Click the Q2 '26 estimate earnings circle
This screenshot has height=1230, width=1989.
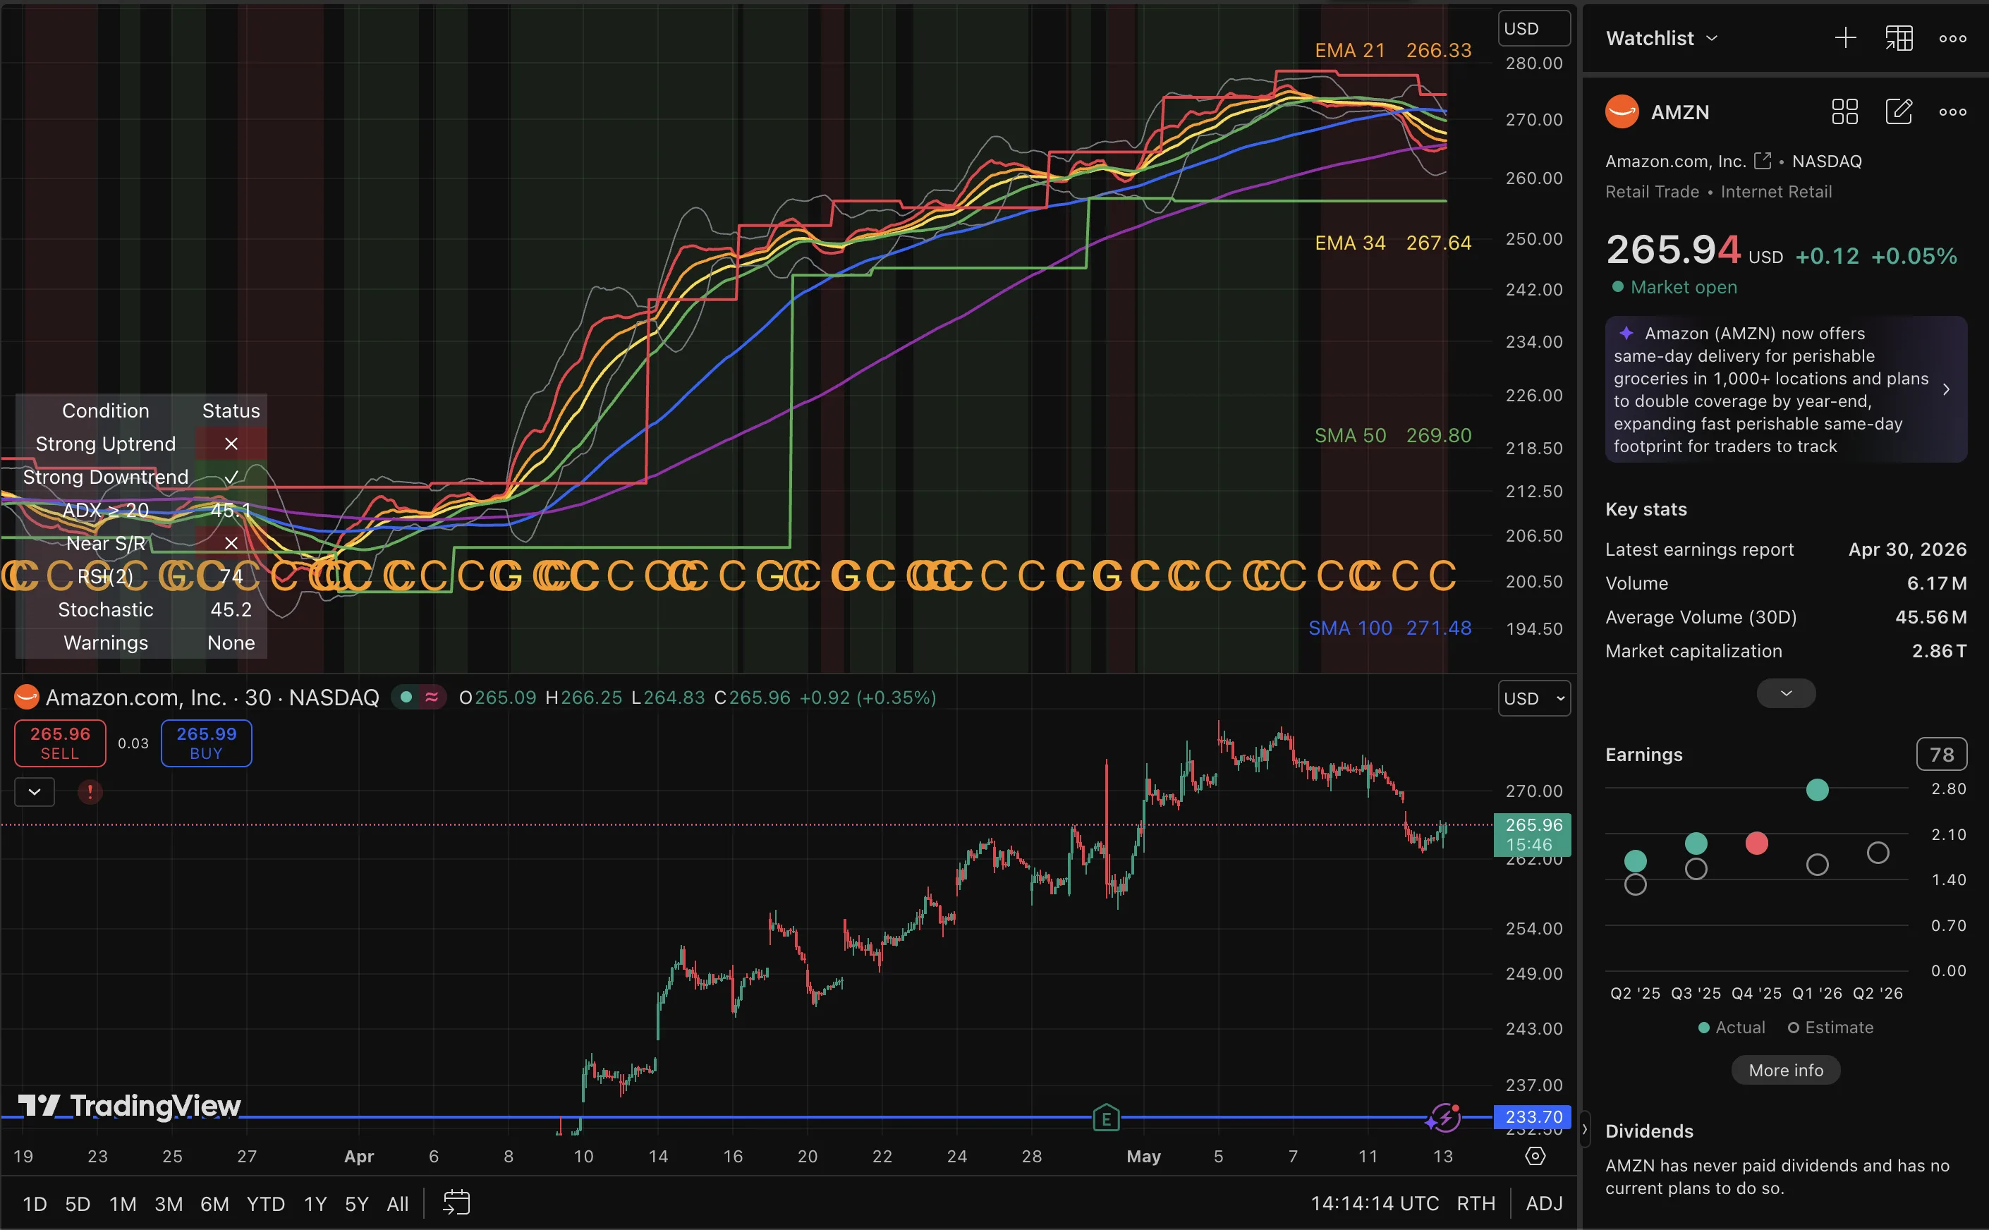[x=1878, y=853]
